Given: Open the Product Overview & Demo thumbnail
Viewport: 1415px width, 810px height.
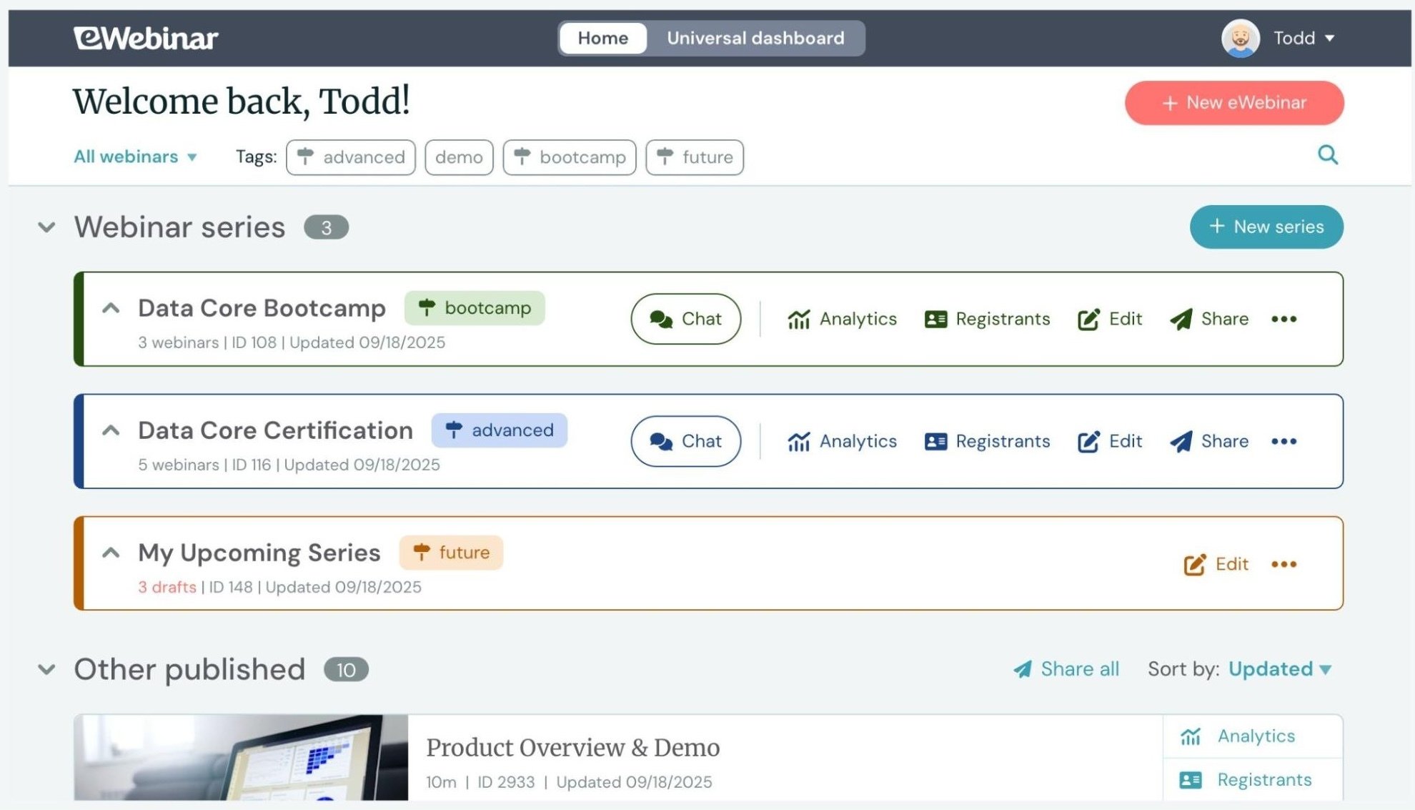Looking at the screenshot, I should pyautogui.click(x=241, y=757).
